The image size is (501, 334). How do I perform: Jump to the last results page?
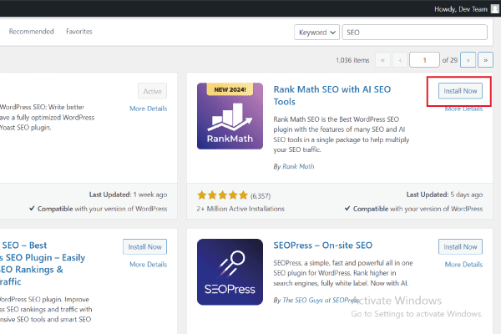click(485, 60)
